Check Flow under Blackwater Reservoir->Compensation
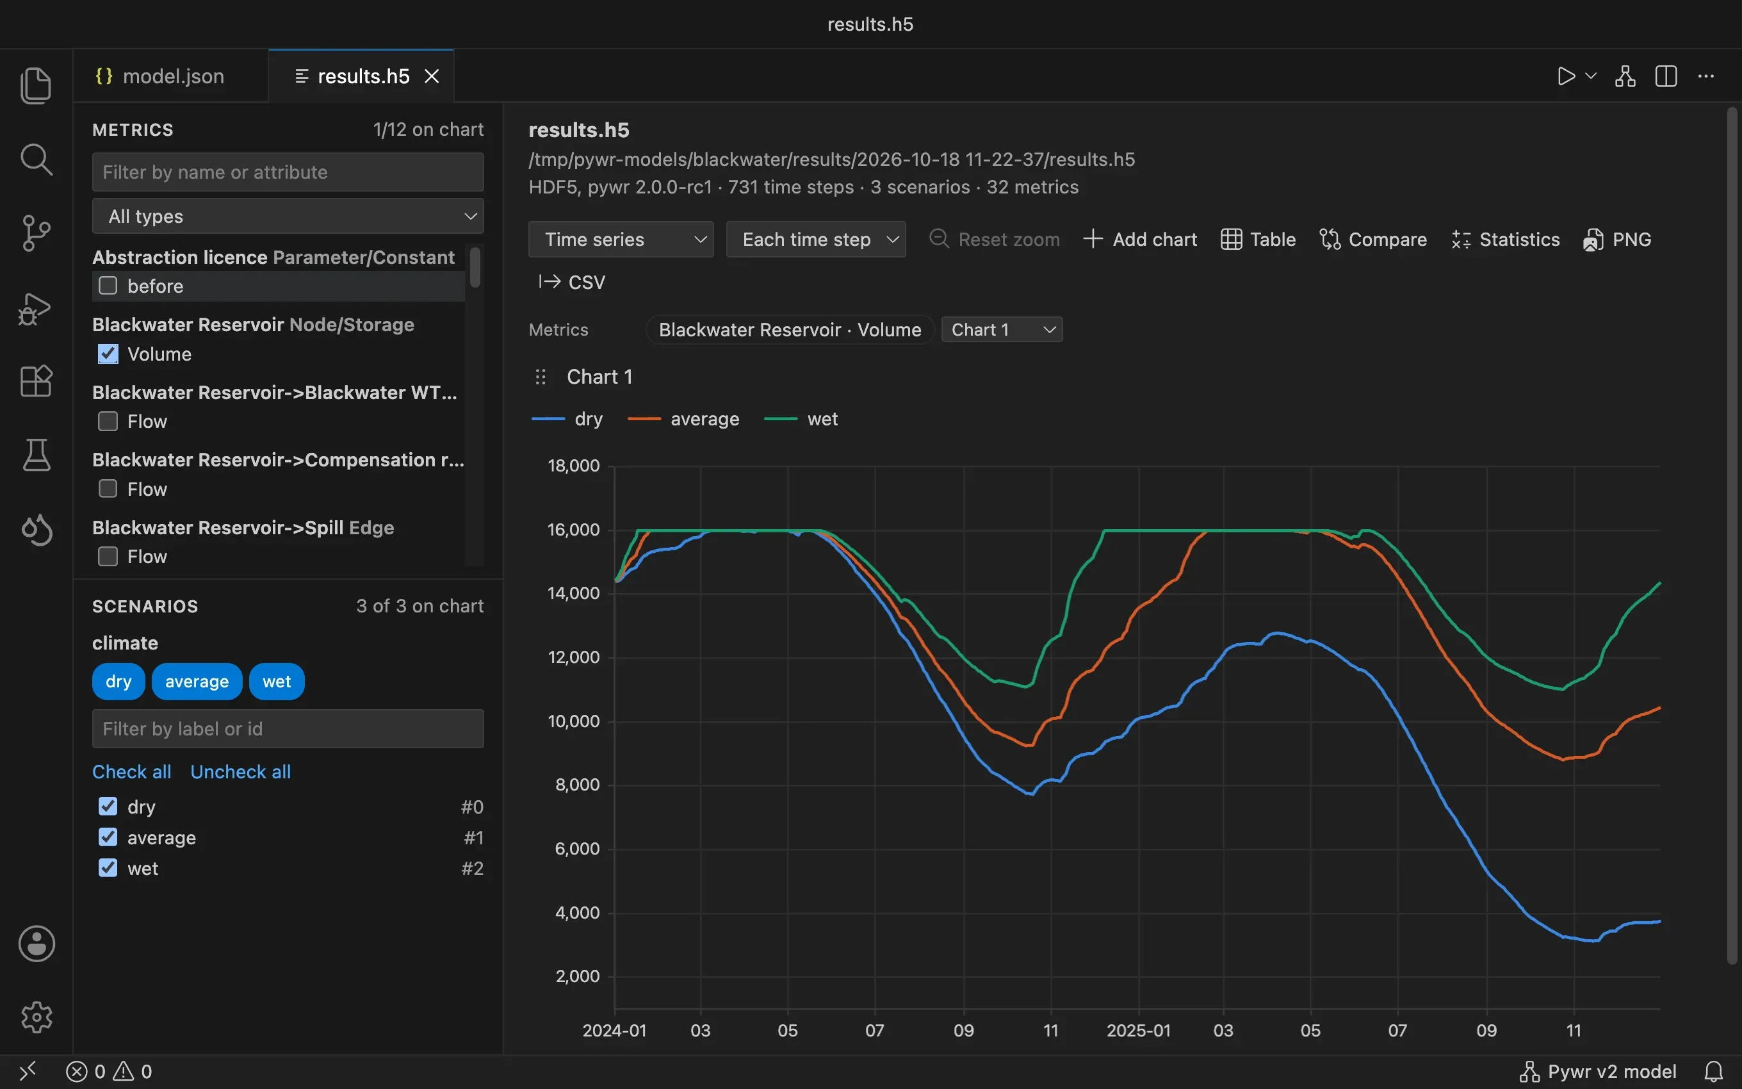 pyautogui.click(x=108, y=489)
